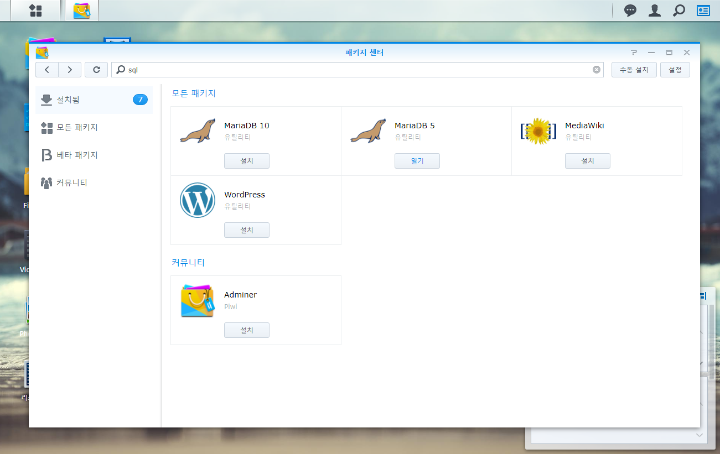
Task: Click the MariaDB 5 package name
Action: pyautogui.click(x=415, y=126)
